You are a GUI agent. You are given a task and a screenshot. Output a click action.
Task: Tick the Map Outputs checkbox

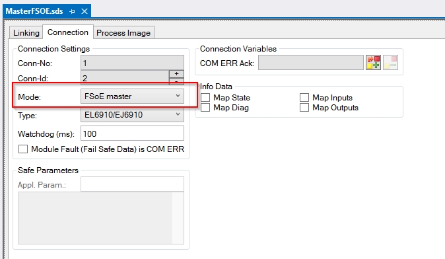click(304, 107)
